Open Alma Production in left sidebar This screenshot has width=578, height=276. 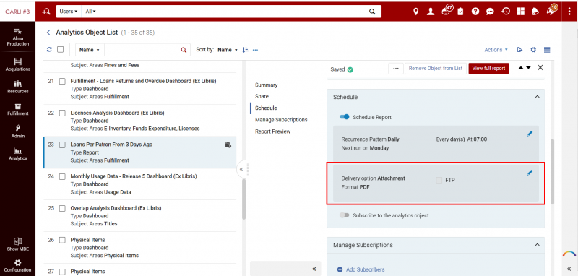point(17,37)
